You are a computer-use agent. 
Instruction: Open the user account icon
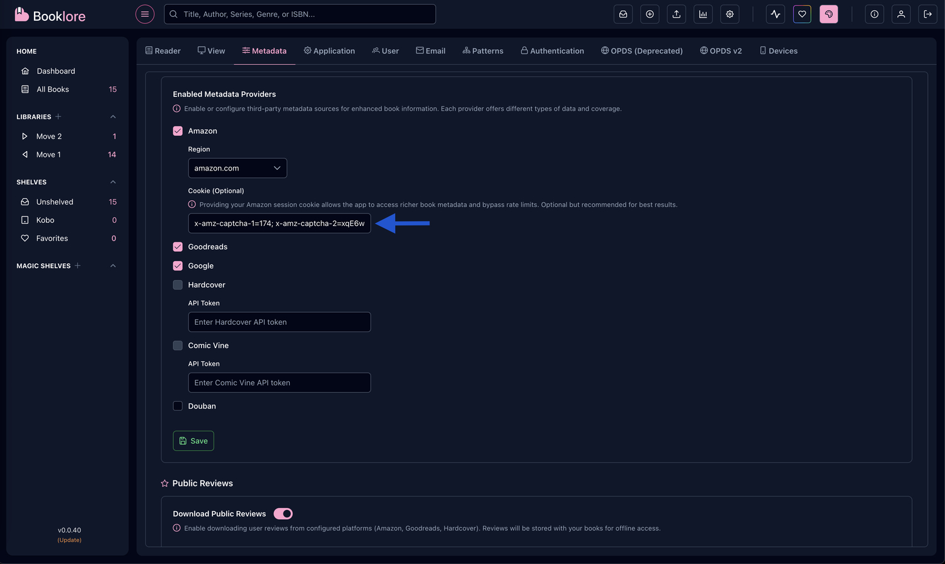pyautogui.click(x=901, y=14)
